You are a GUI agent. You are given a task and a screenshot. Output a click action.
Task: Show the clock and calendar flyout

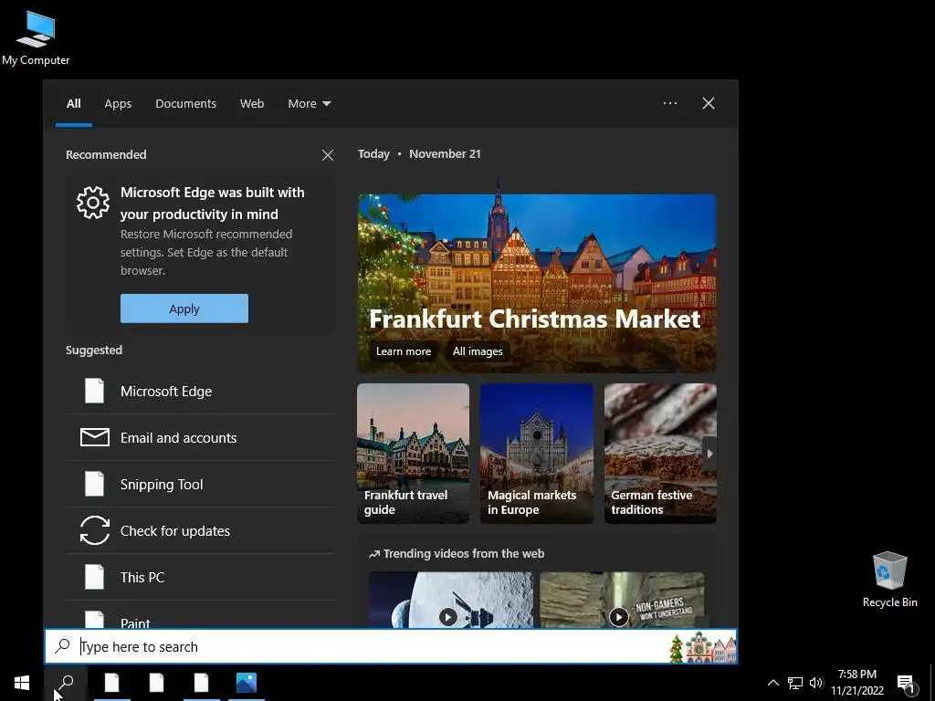tap(857, 683)
